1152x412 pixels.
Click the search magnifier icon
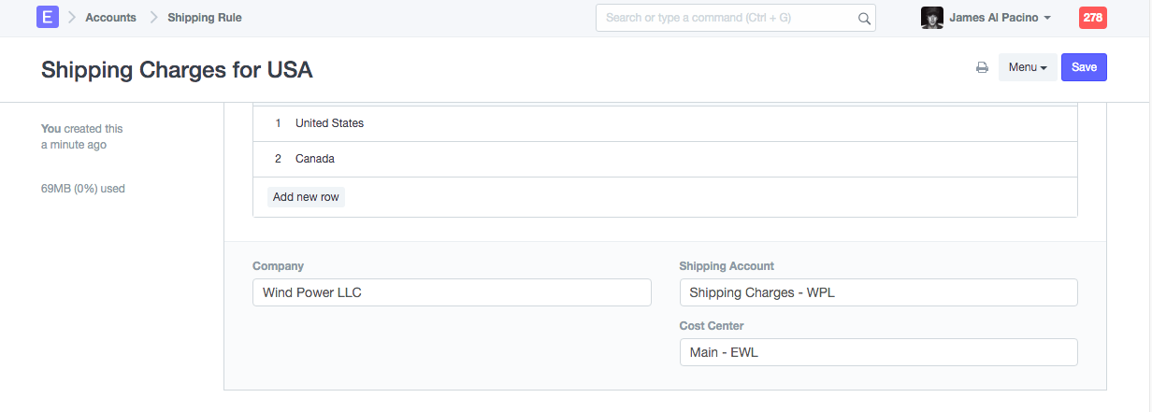coord(864,18)
